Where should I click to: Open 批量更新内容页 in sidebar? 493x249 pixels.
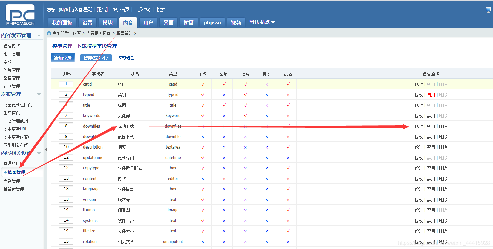tap(18, 137)
